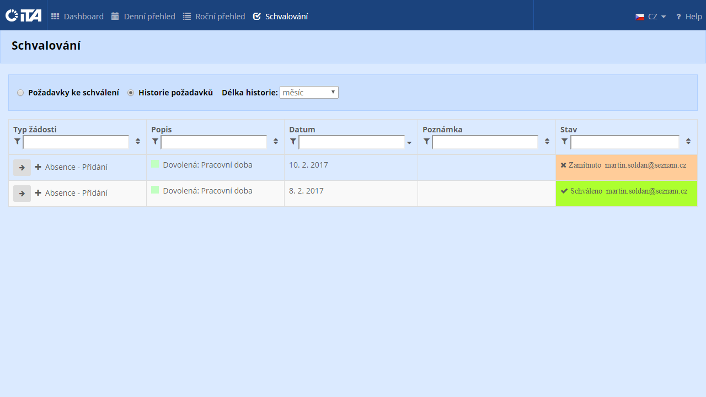Open arrow button for 10. 2. 2017 request
The image size is (706, 397).
(x=22, y=168)
